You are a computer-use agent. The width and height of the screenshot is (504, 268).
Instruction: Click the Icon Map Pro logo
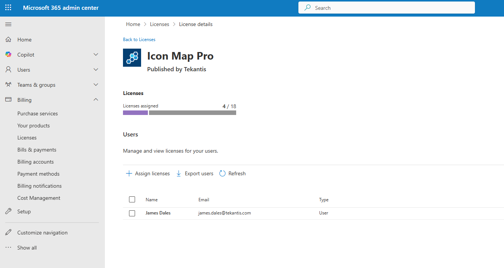tap(132, 58)
